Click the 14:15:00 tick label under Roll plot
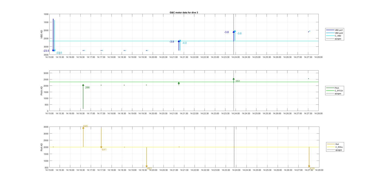 [x=49, y=170]
